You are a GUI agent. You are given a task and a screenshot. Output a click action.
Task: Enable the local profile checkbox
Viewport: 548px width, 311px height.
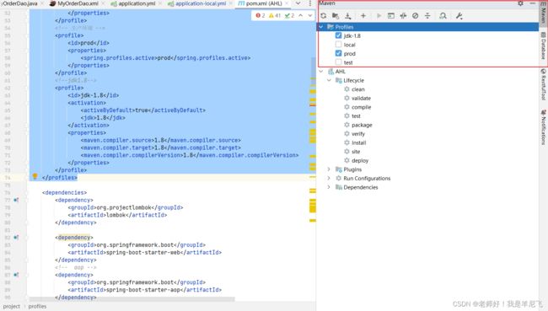pos(338,45)
